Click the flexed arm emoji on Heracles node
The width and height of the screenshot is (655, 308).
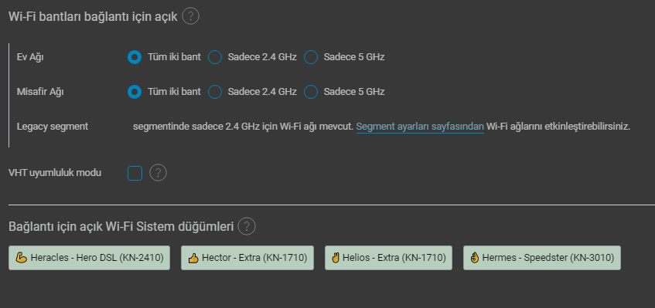(22, 258)
